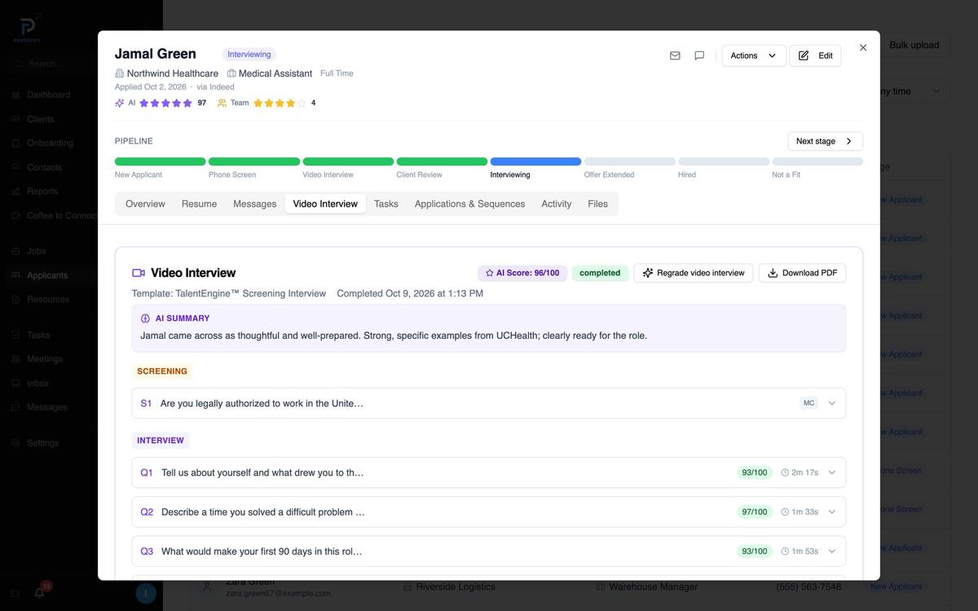This screenshot has height=611, width=978.
Task: Open the Actions dropdown
Action: [x=754, y=55]
